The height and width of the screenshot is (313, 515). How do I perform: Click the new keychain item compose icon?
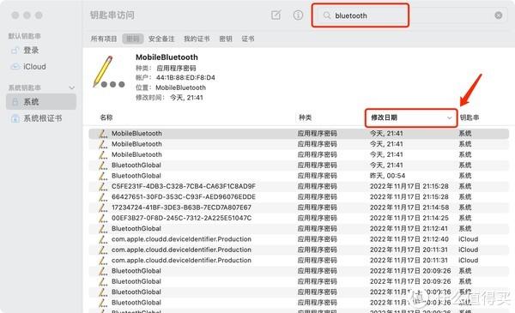point(276,15)
